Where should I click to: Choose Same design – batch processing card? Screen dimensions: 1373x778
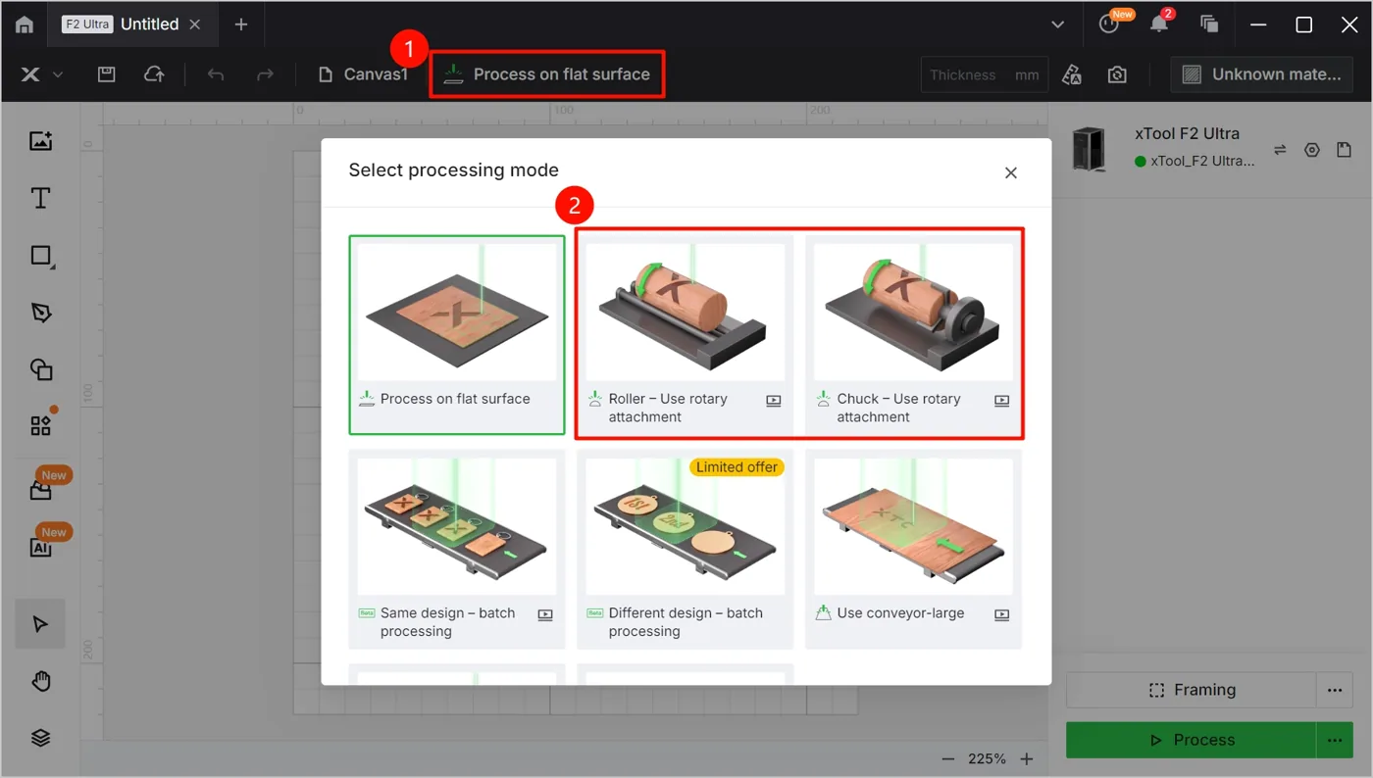click(x=457, y=549)
